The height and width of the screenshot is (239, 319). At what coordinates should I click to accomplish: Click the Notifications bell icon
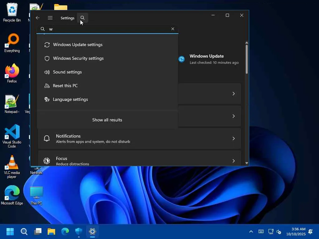[47, 138]
